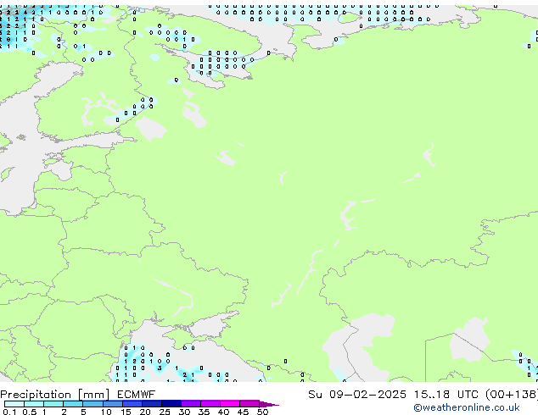Click the '0.5' legend scale value

(x=30, y=412)
